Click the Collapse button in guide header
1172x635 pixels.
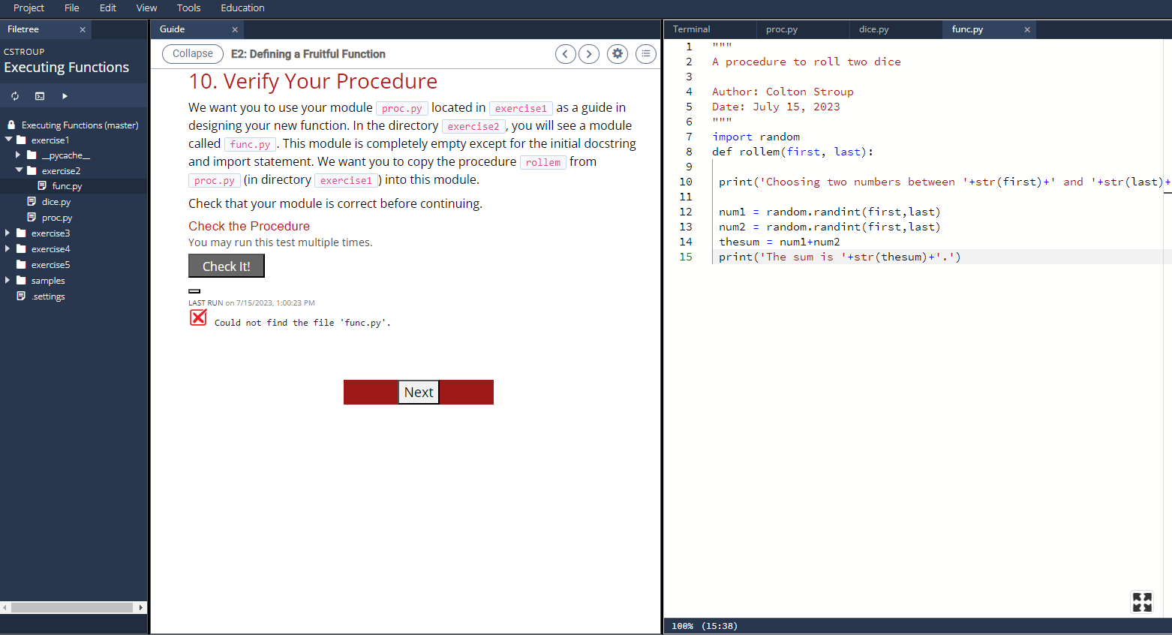(193, 54)
